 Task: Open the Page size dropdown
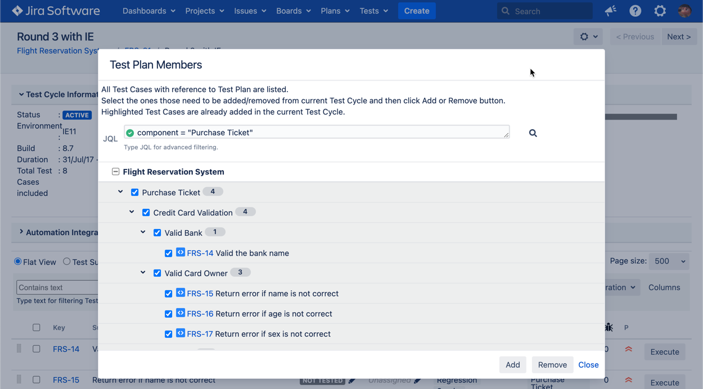(668, 261)
